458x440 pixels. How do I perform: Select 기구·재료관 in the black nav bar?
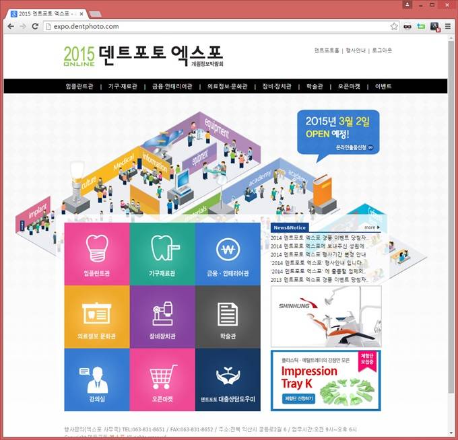123,86
